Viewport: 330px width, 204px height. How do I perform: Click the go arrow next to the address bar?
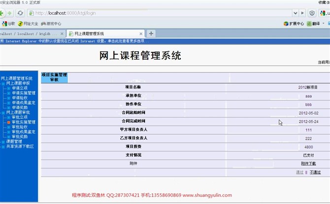click(302, 13)
